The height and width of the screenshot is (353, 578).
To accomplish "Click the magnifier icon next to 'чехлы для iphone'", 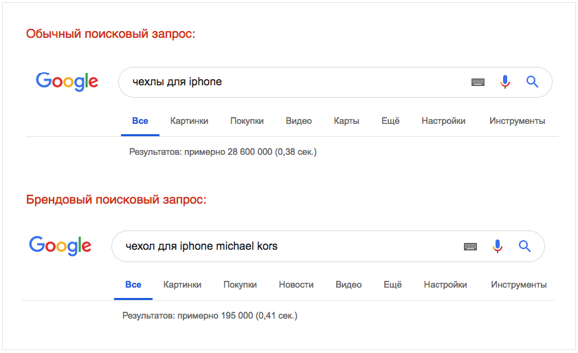I will click(x=532, y=82).
